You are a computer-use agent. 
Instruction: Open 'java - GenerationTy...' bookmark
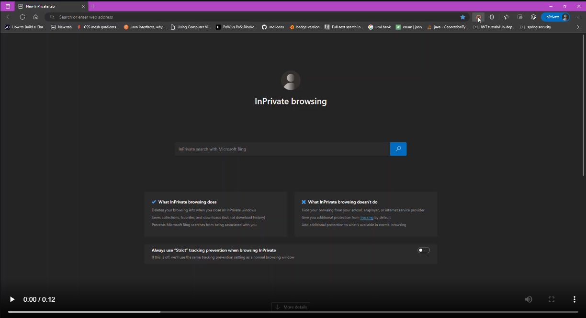coord(448,27)
